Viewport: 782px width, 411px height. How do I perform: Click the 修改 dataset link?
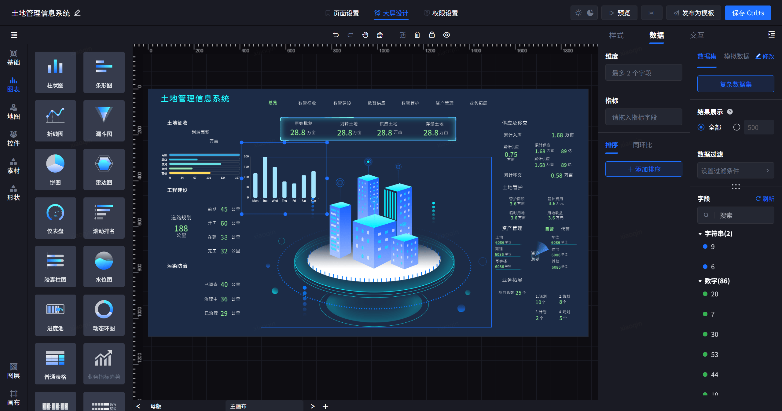click(x=765, y=56)
